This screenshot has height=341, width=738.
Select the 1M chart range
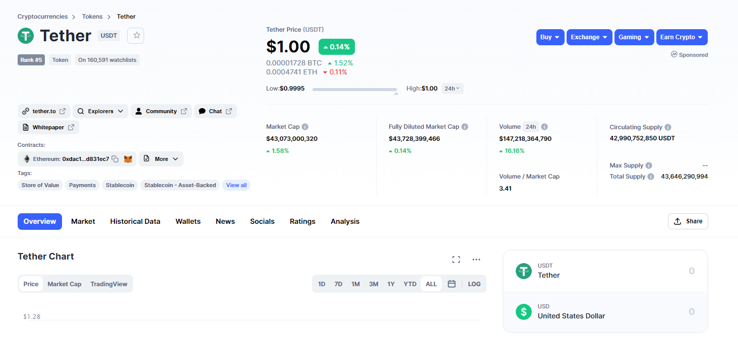(355, 284)
